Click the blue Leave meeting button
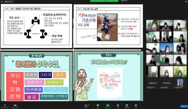 pyautogui.click(x=184, y=106)
